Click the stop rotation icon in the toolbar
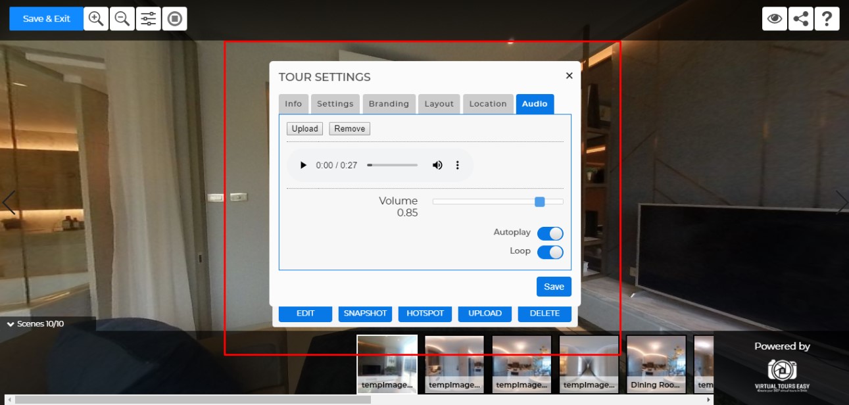Viewport: 849px width, 405px height. pyautogui.click(x=174, y=18)
